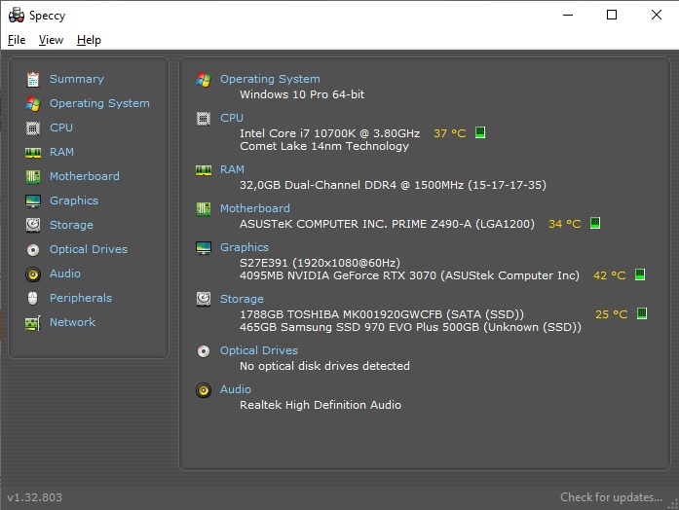
Task: Click version number v1.32.803 in status bar
Action: coord(35,497)
